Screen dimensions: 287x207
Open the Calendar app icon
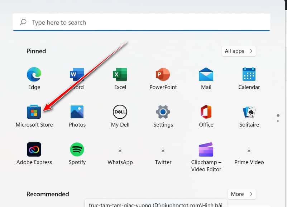point(249,74)
